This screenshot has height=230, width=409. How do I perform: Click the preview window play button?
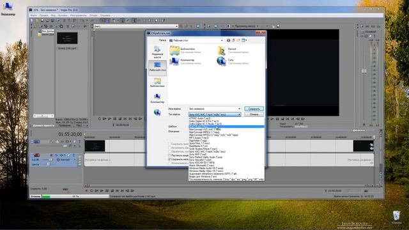point(272,119)
